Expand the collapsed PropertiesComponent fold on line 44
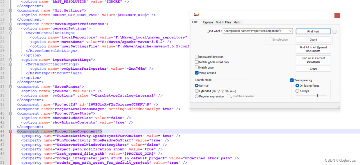Image resolution: width=360 pixels, height=165 pixels. [10, 131]
